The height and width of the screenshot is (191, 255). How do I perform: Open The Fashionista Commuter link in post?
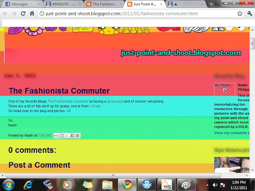coord(68,101)
